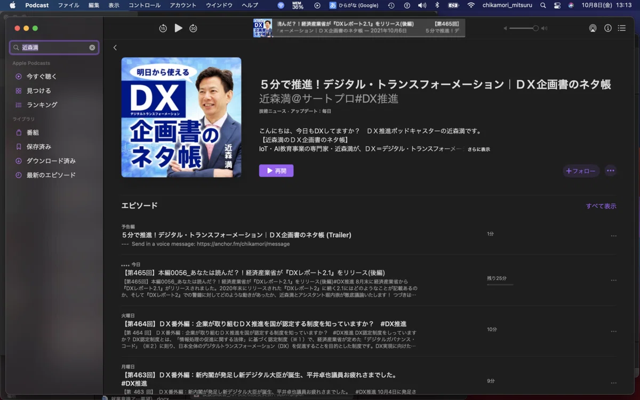This screenshot has width=640, height=400.
Task: Open the Apple menu
Action: click(12, 5)
